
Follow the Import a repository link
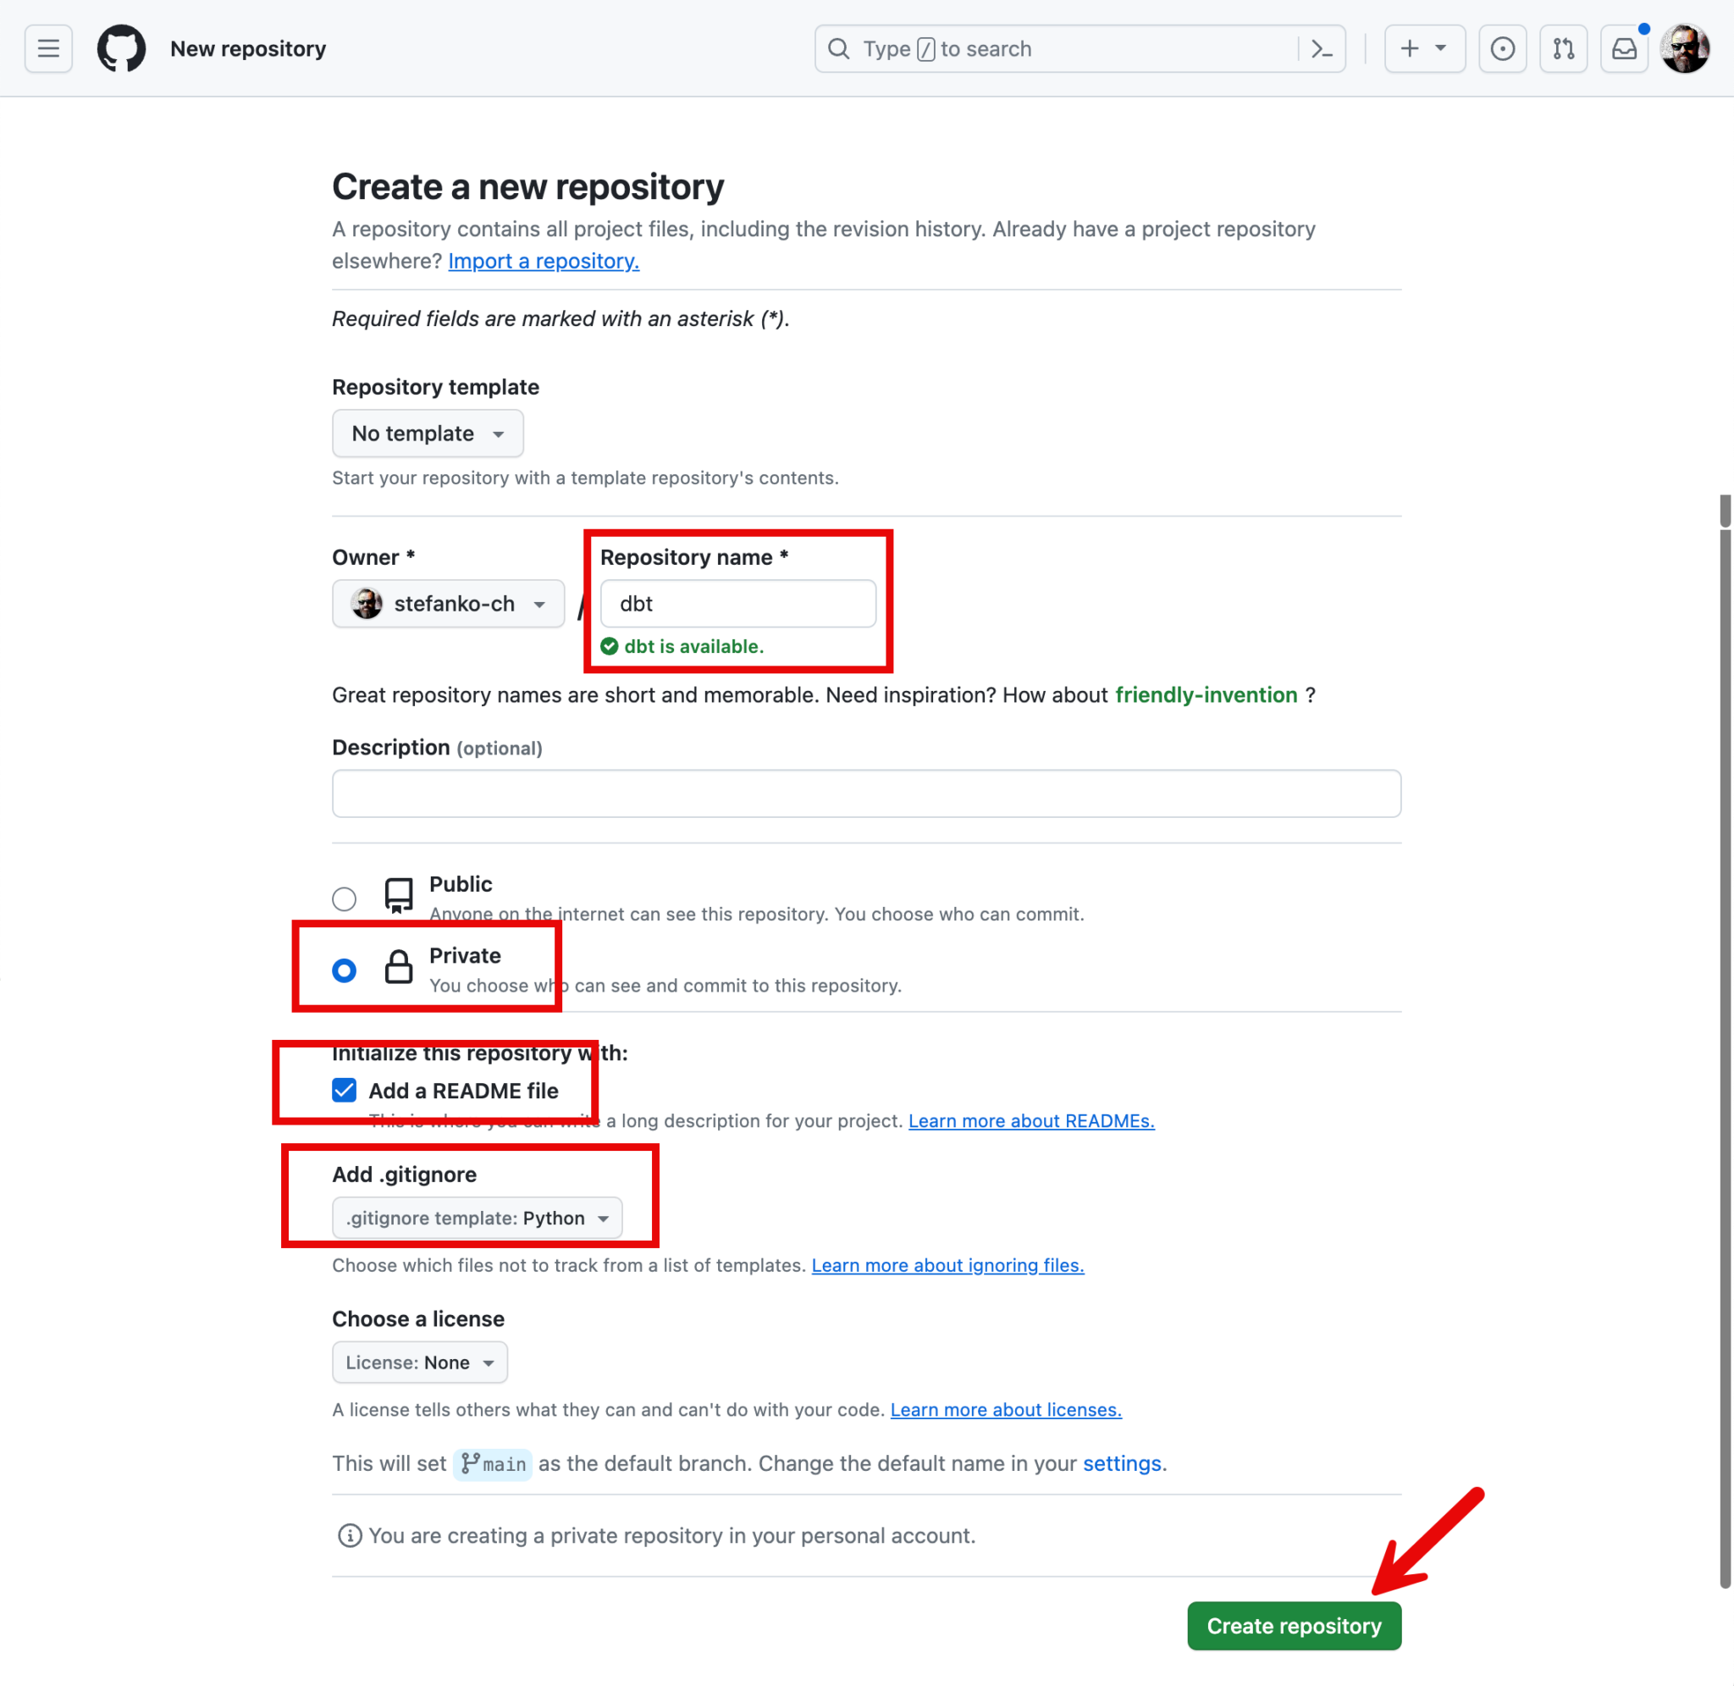544,261
